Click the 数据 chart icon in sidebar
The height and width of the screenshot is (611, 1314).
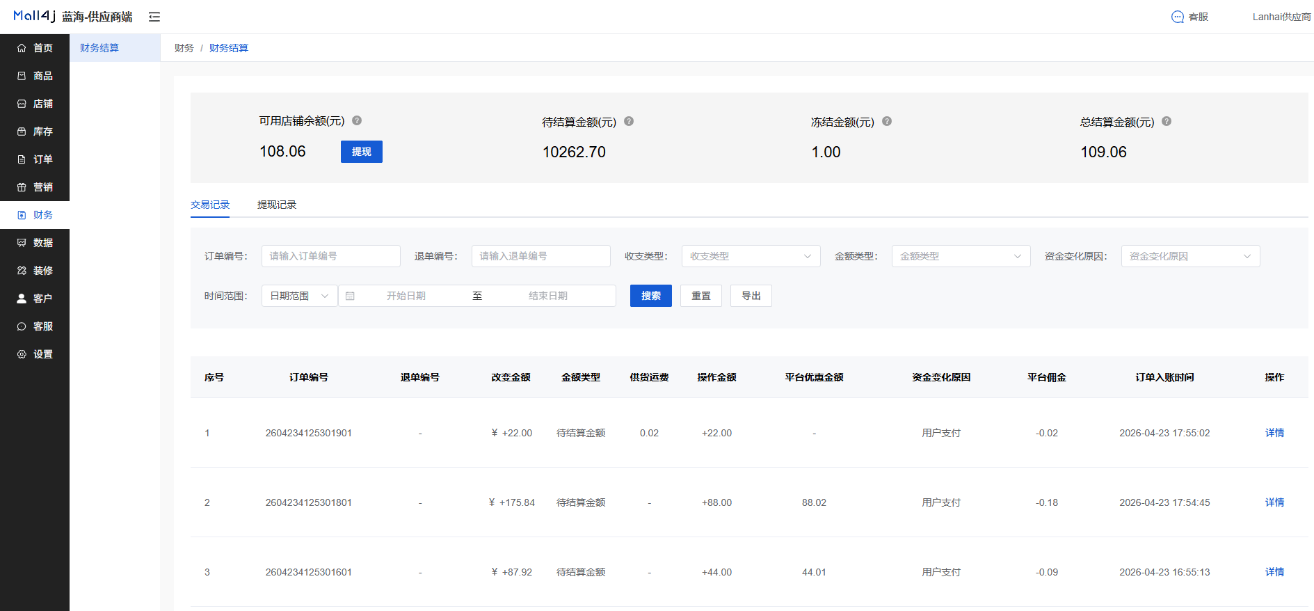coord(22,243)
